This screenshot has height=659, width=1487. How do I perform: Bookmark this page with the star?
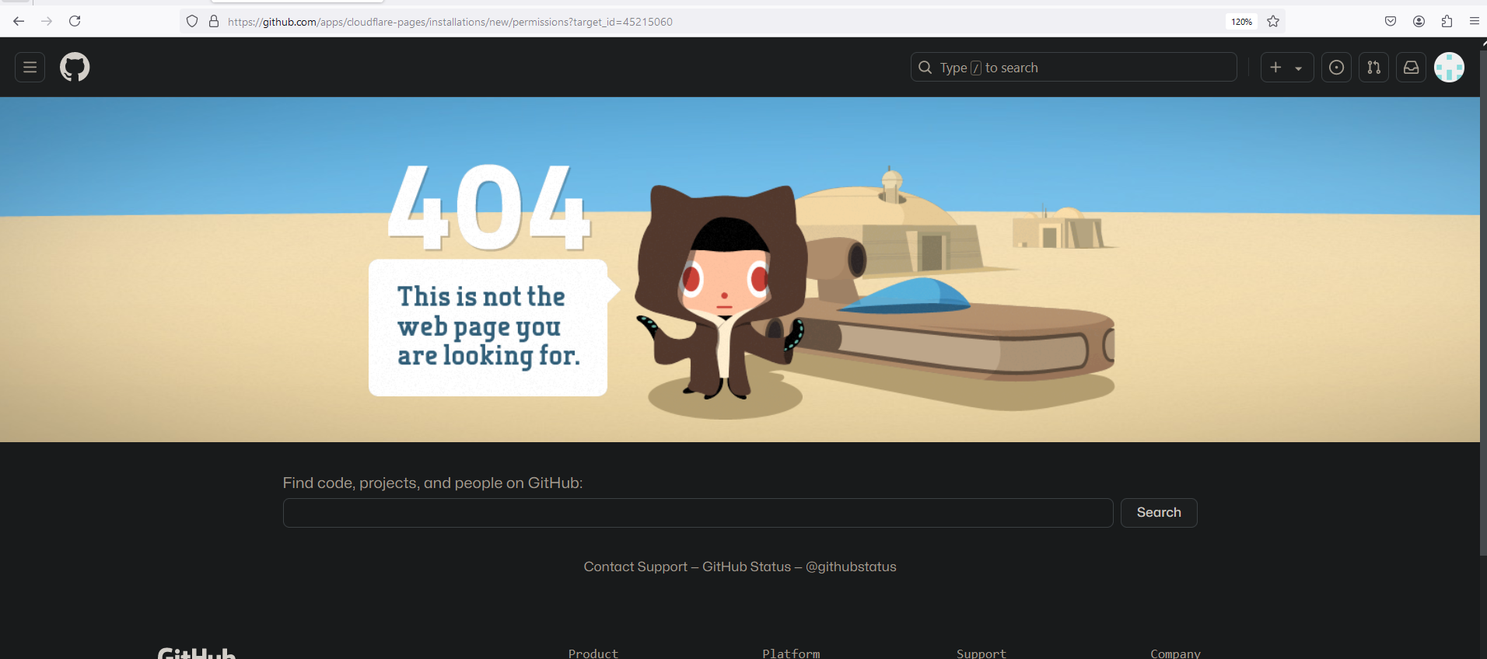(x=1273, y=22)
